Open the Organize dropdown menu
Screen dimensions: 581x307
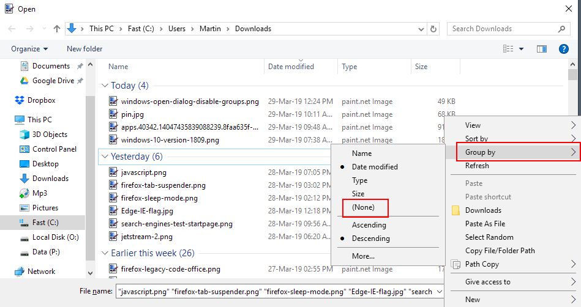(29, 49)
